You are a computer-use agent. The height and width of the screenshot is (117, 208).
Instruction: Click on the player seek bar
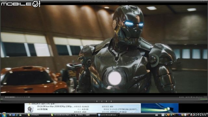99,99
